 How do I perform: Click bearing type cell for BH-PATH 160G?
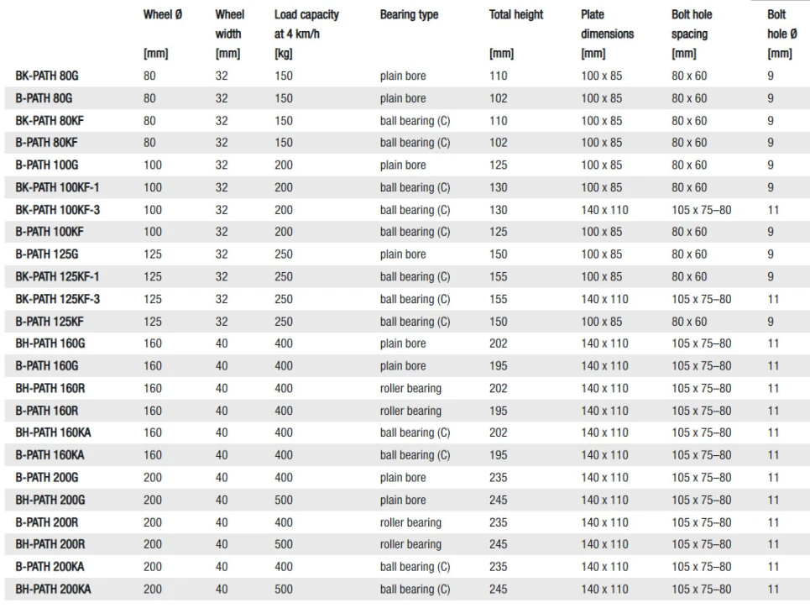click(403, 343)
